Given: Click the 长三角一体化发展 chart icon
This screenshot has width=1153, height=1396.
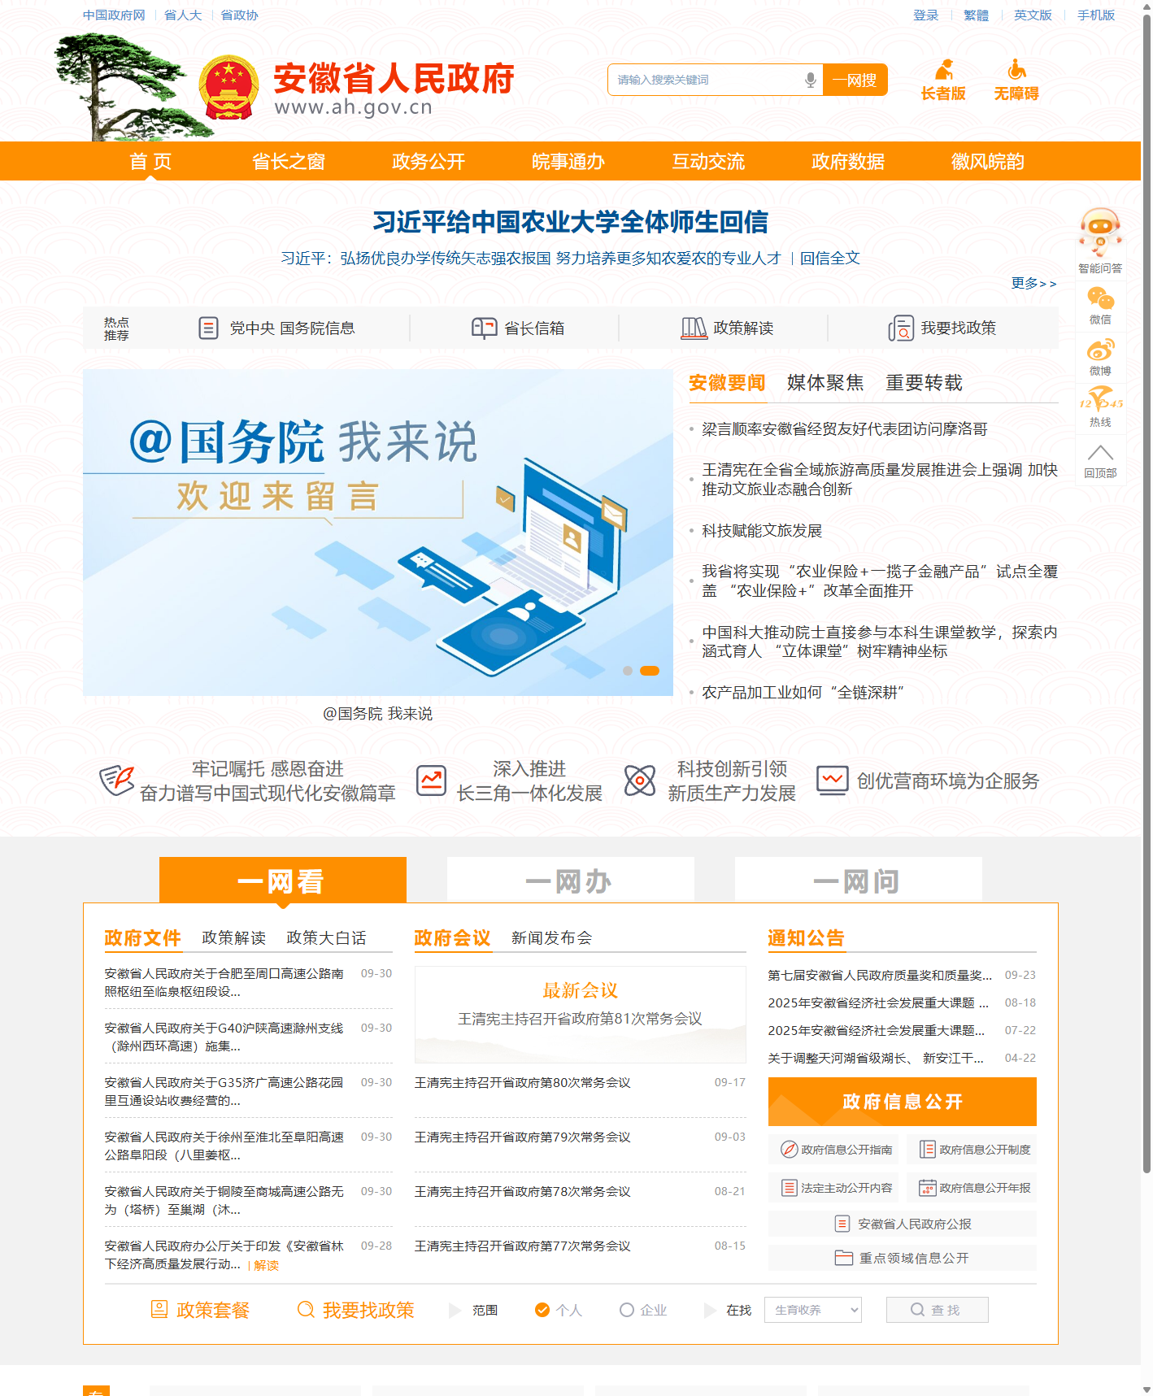Looking at the screenshot, I should pyautogui.click(x=431, y=781).
